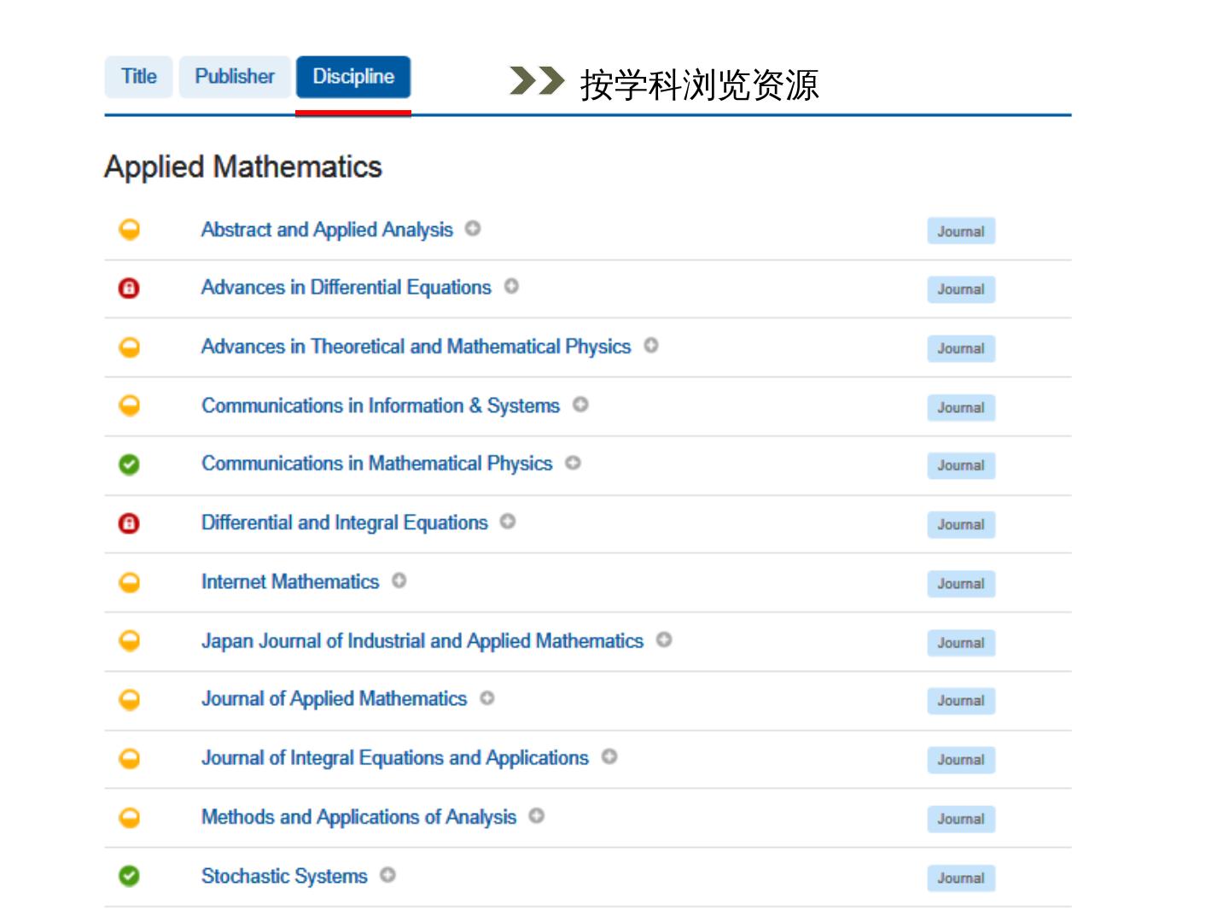
Task: Expand Methods and Applications of Analysis details
Action: (x=537, y=815)
